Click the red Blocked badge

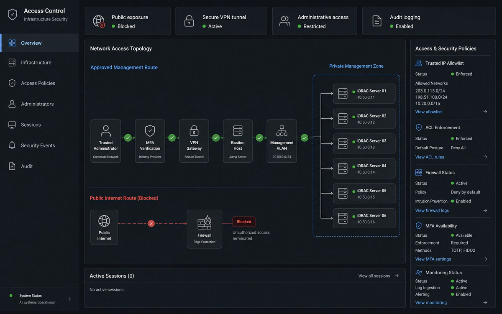tap(244, 222)
